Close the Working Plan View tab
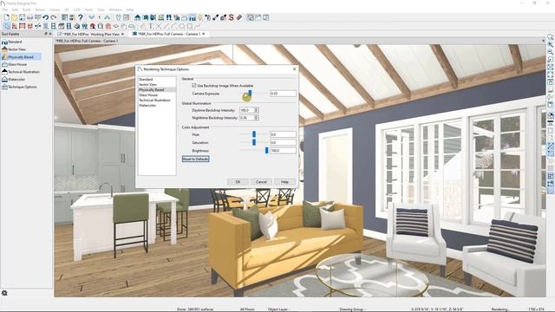The image size is (555, 312). (x=123, y=34)
